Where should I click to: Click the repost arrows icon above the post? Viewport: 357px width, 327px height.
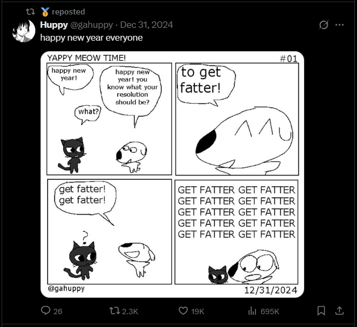[31, 12]
